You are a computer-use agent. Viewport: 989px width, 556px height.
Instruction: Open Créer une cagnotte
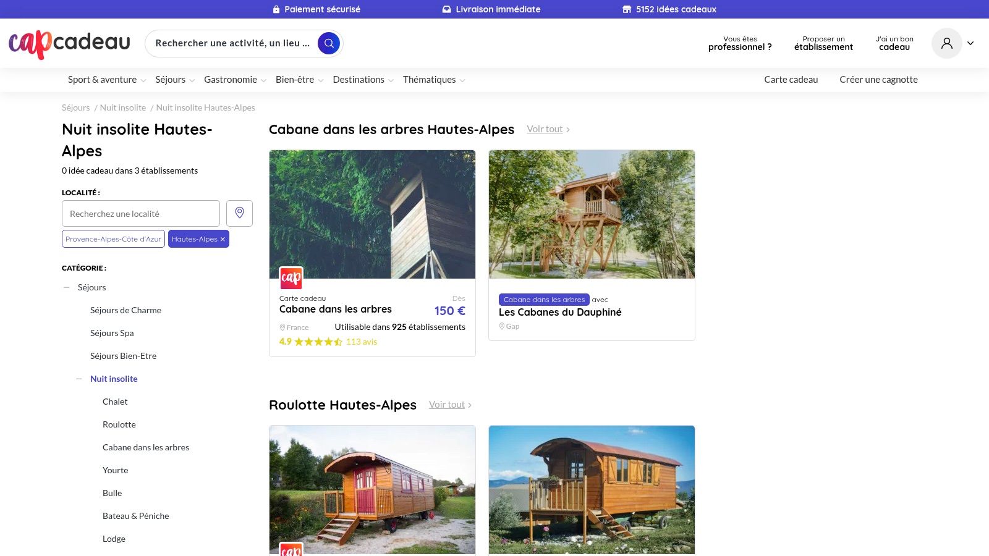coord(878,80)
